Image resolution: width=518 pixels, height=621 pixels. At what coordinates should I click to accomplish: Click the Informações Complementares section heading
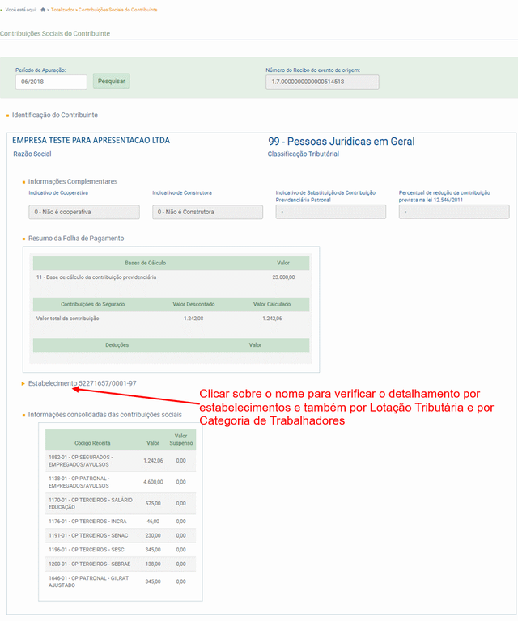73,181
